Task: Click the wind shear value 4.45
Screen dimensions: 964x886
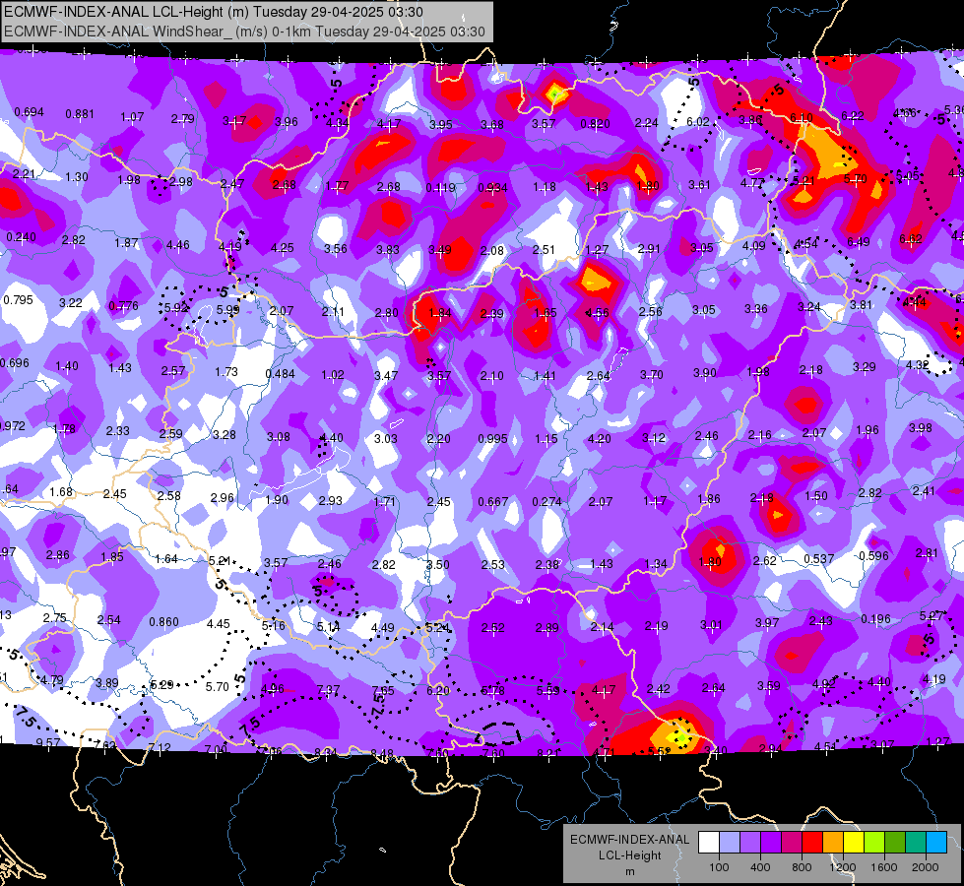Action: (x=219, y=624)
